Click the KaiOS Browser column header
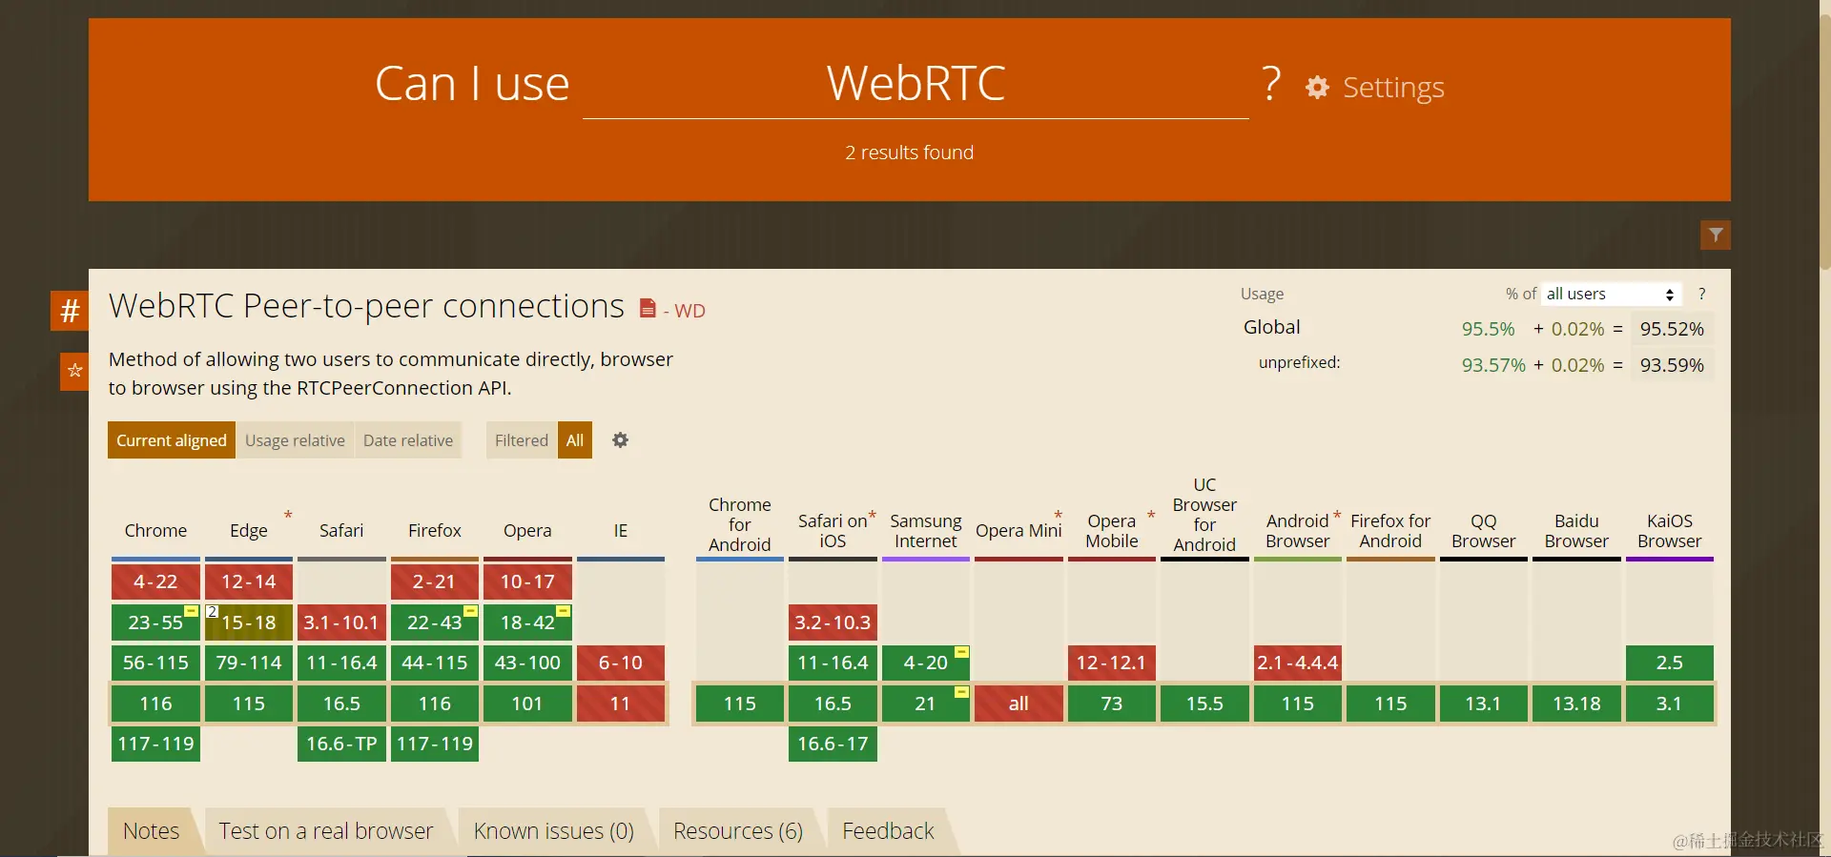Screen dimensions: 1831x857 tap(1670, 531)
